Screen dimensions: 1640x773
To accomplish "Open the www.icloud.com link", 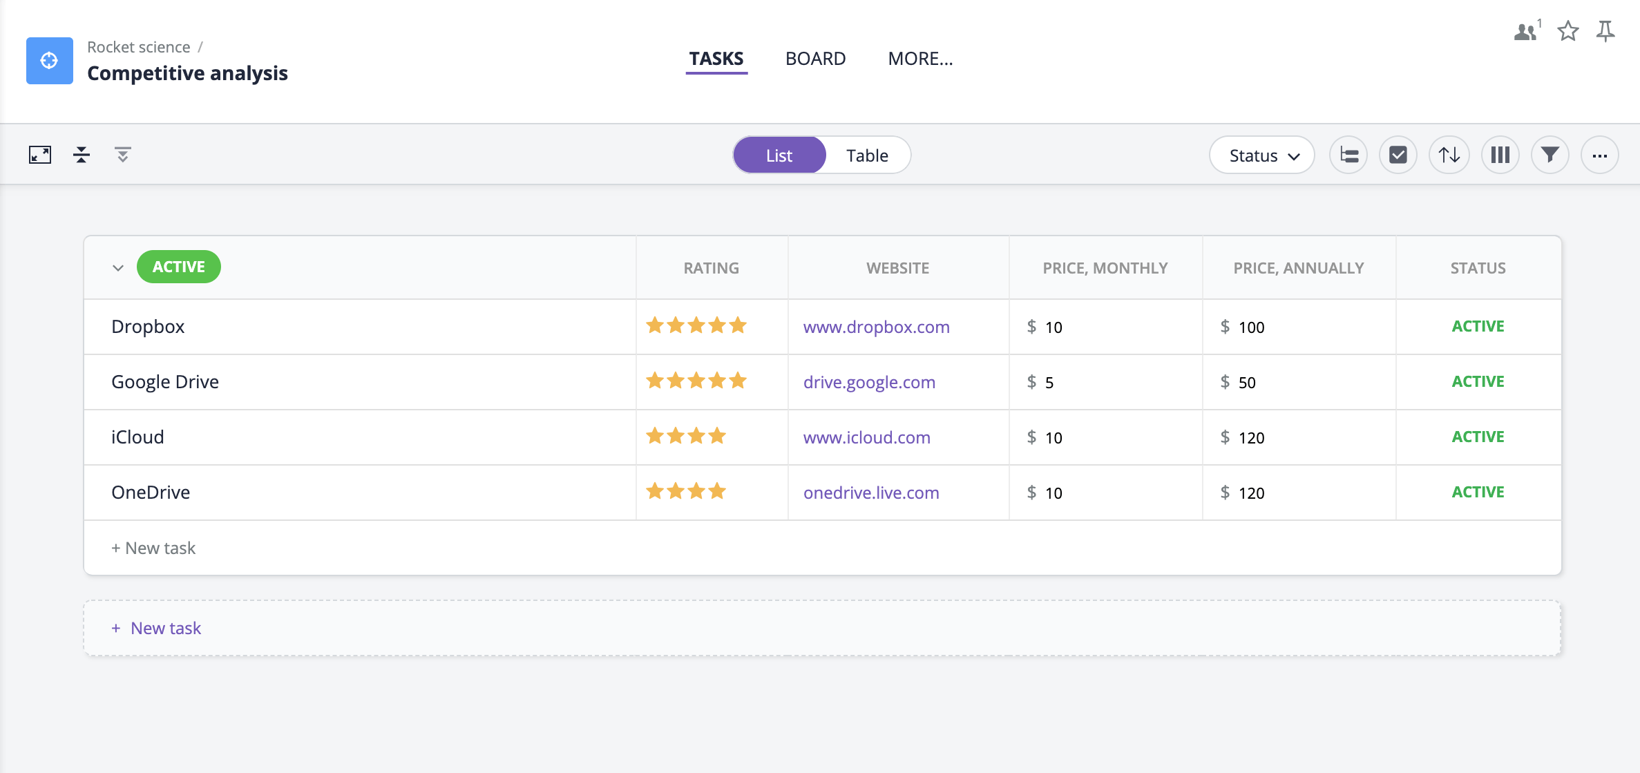I will click(867, 437).
